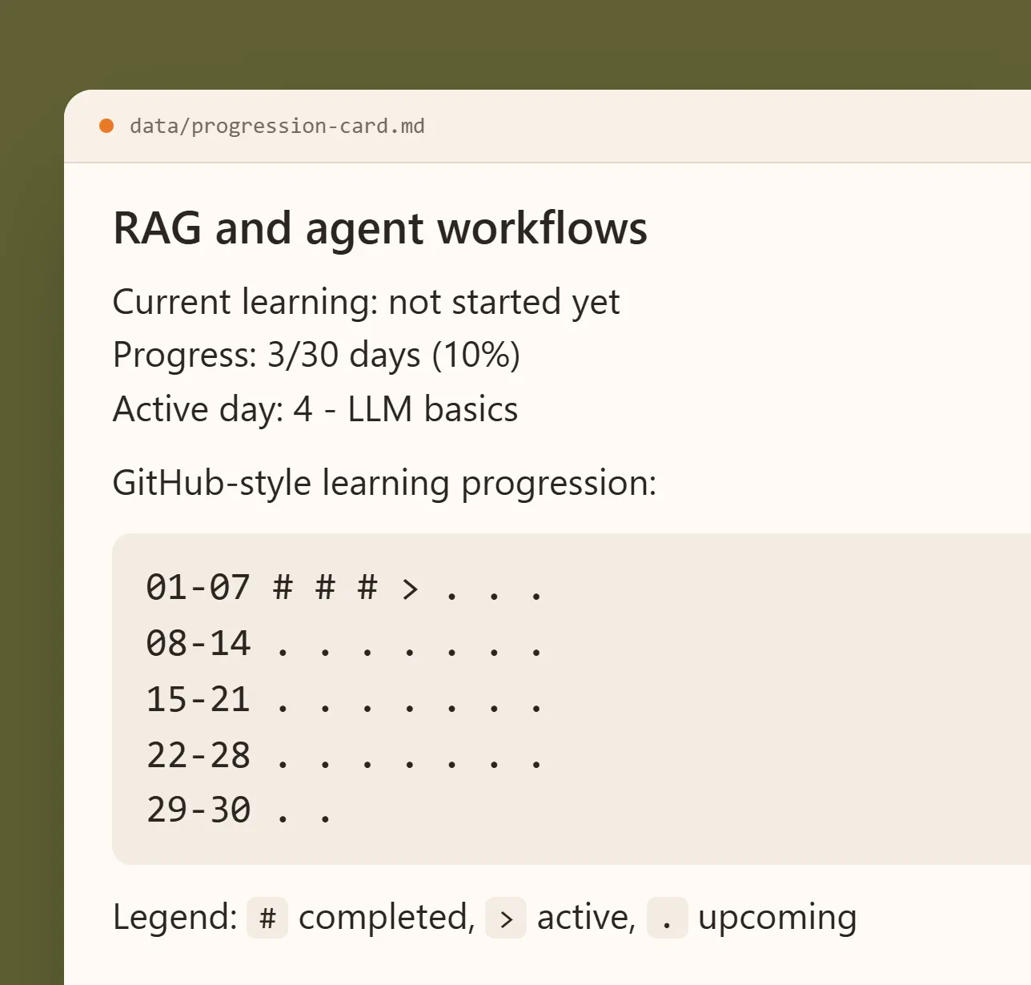Viewport: 1031px width, 985px height.
Task: Click the heading RAG and agent workflows
Action: 380,229
